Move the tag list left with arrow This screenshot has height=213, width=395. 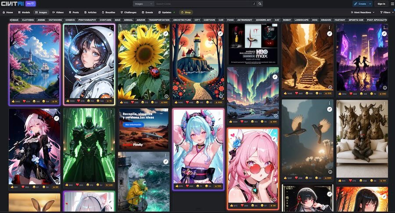pyautogui.click(x=11, y=20)
